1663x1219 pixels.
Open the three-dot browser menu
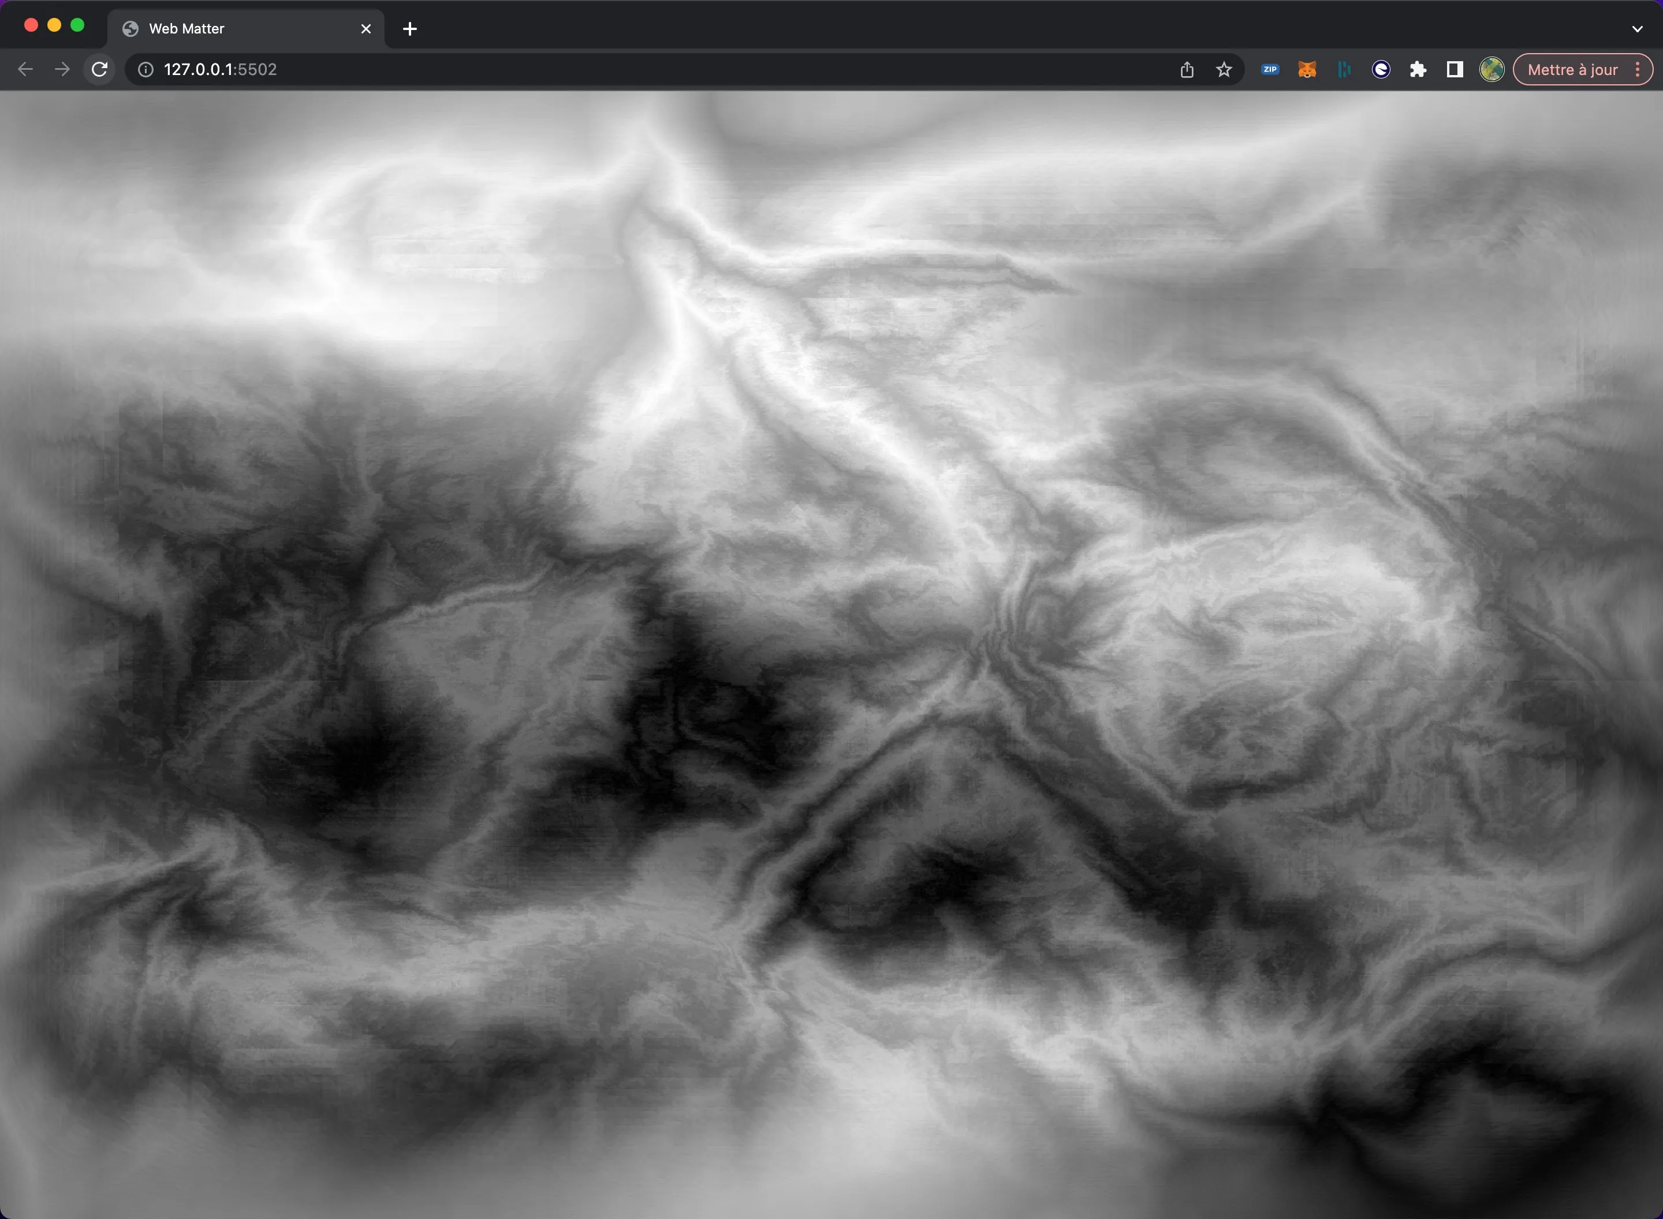click(x=1637, y=69)
